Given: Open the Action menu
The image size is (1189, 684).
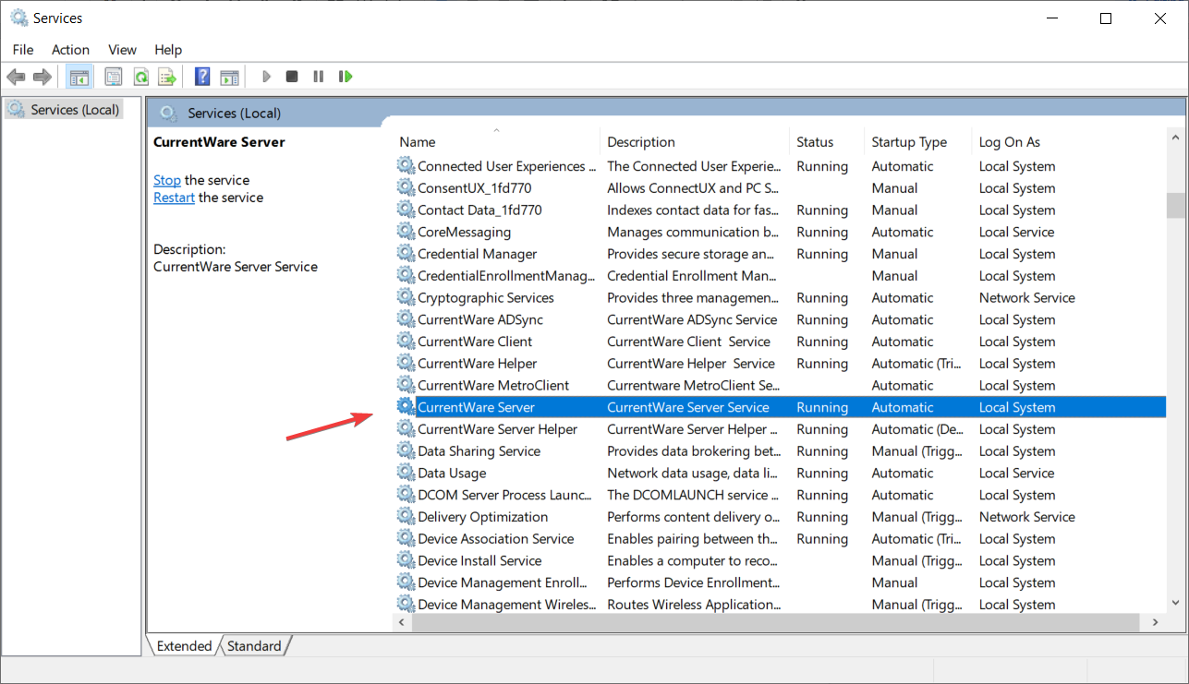Looking at the screenshot, I should [71, 50].
